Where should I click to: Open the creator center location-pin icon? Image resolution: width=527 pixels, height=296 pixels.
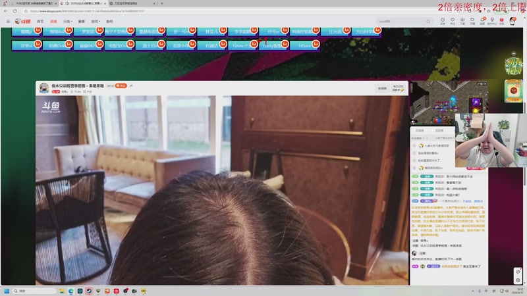(x=492, y=21)
